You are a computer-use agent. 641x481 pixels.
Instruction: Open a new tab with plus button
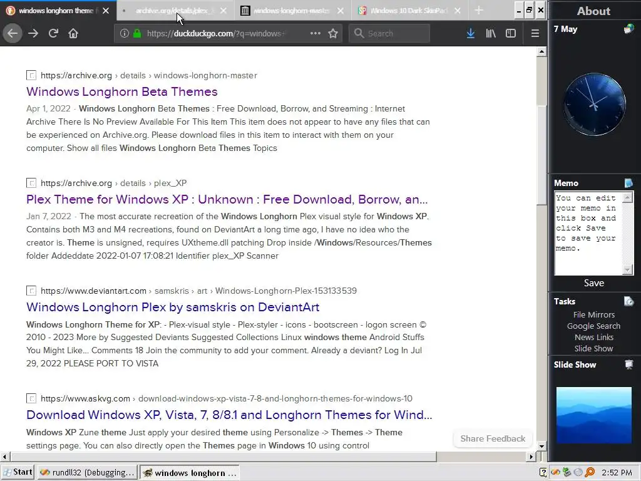pos(479,11)
